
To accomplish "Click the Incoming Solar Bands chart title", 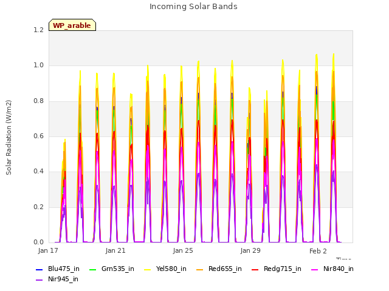I will click(193, 7).
